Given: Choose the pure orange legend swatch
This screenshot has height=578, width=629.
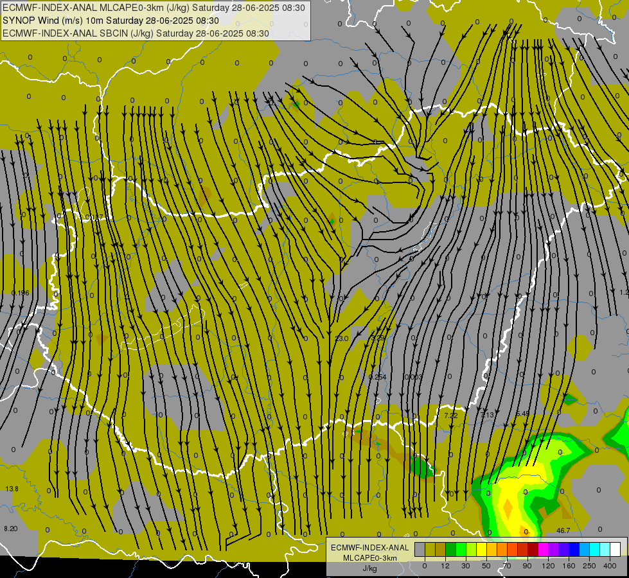Looking at the screenshot, I should [x=502, y=549].
